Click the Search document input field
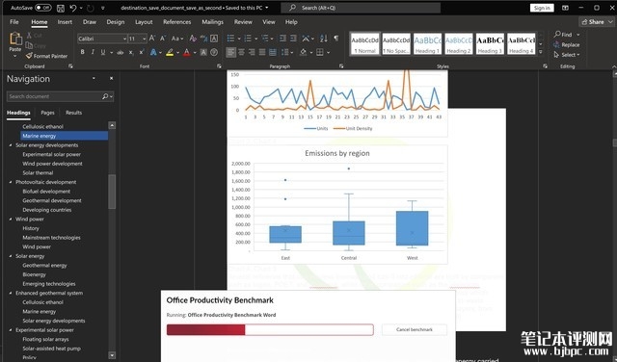Image resolution: width=617 pixels, height=362 pixels. pos(55,96)
